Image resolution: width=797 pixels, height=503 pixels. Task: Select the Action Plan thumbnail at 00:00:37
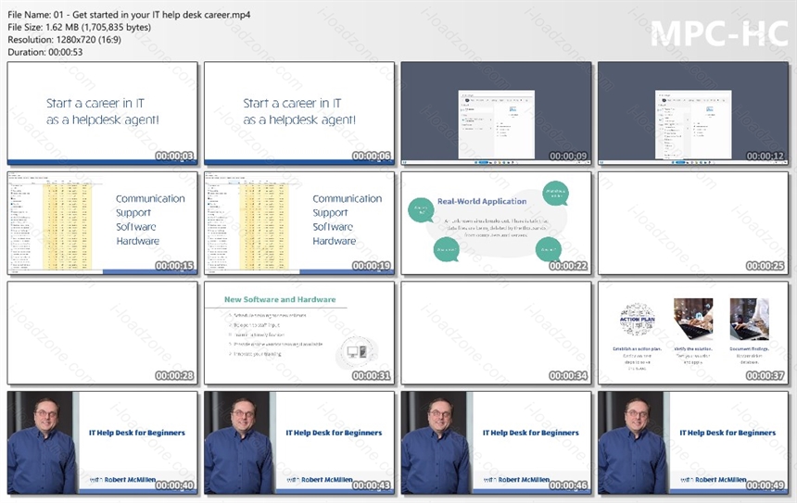693,333
